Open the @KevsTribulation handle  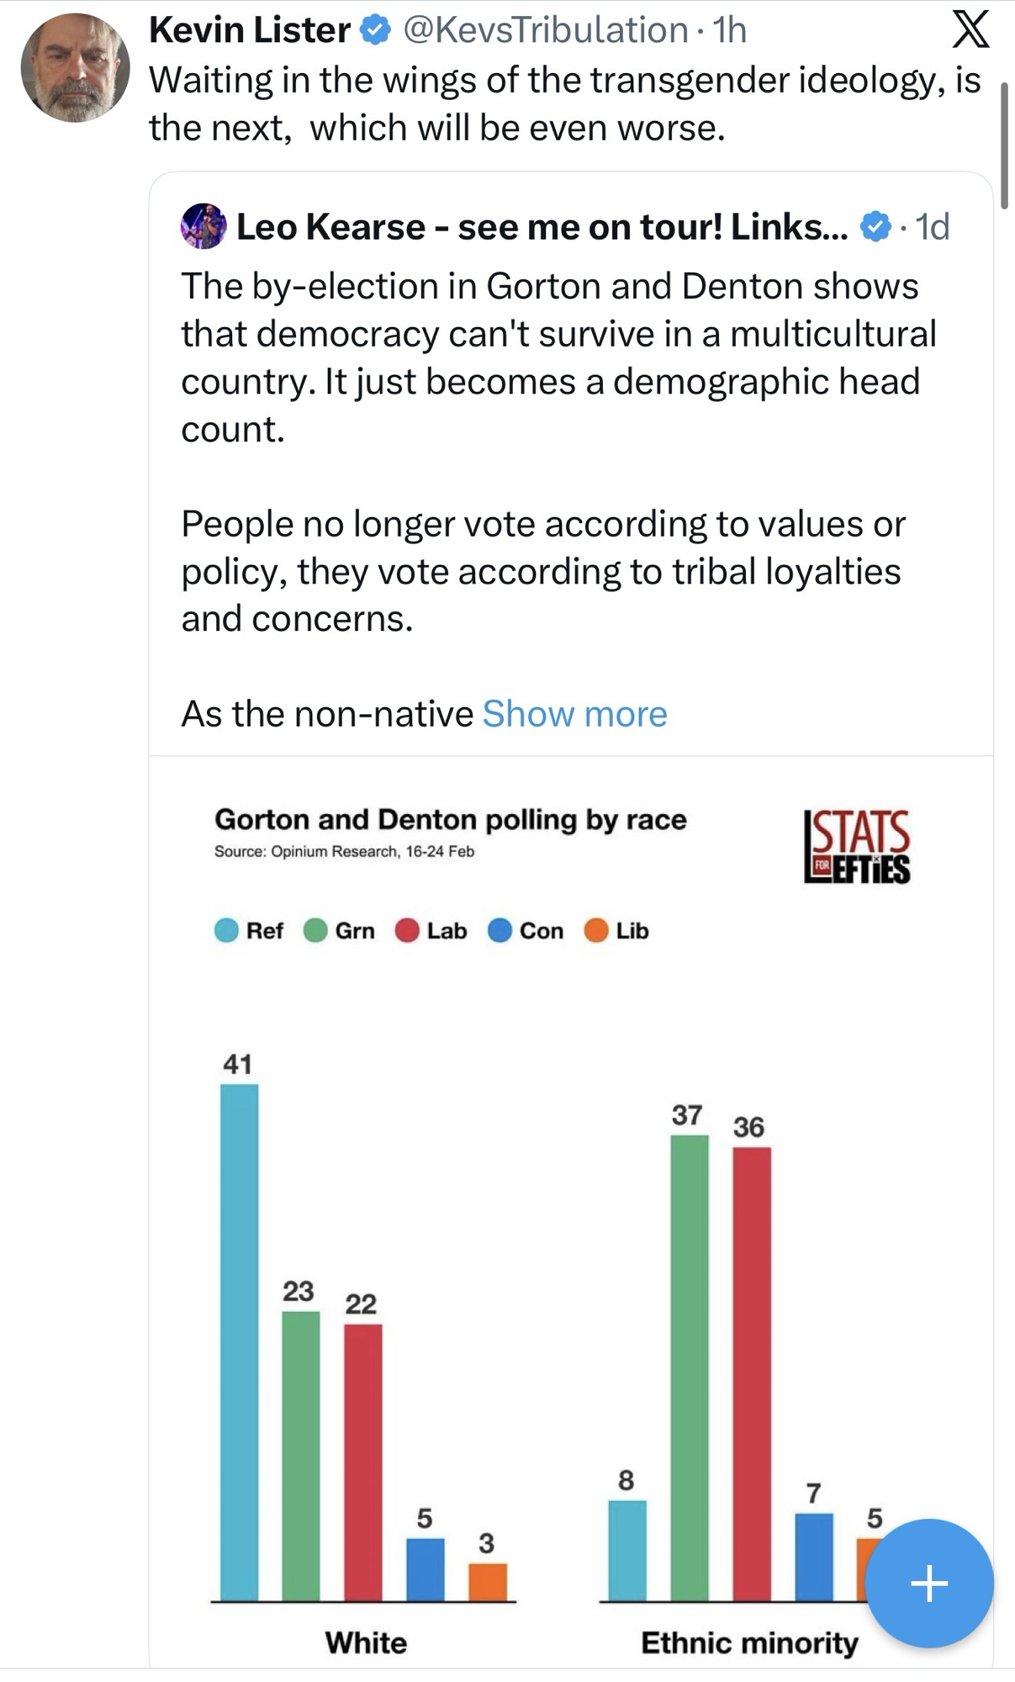(546, 30)
